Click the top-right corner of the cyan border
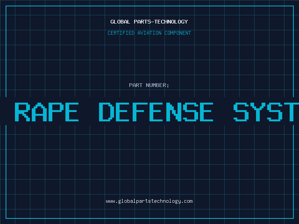Image resolution: width=299 pixels, height=224 pixels. pyautogui.click(x=293, y=6)
